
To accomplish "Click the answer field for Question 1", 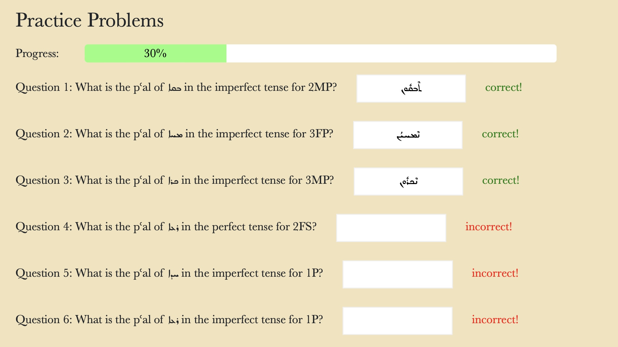I will coord(411,88).
